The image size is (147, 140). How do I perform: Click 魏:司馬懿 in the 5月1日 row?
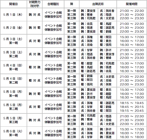[88, 18]
